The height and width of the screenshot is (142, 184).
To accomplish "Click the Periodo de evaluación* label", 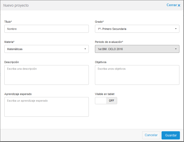I will click(x=109, y=42).
